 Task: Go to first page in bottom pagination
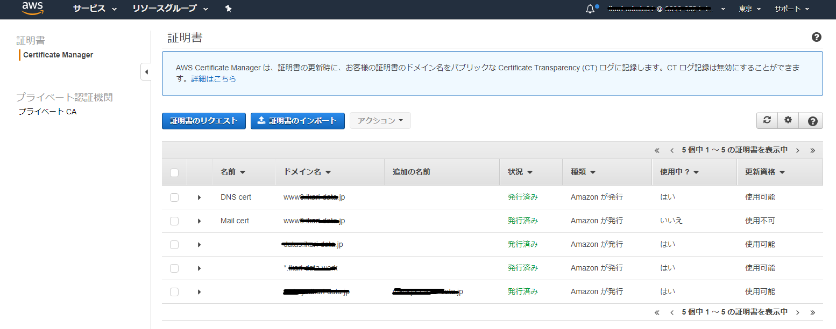pos(657,312)
